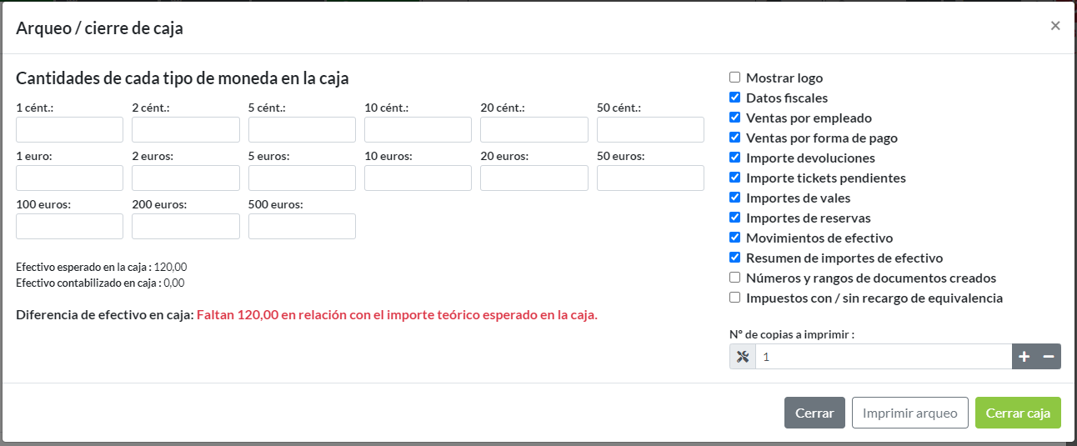Screen dimensions: 1077x446
Task: Toggle Ventas por empleado checkbox
Action: (734, 118)
